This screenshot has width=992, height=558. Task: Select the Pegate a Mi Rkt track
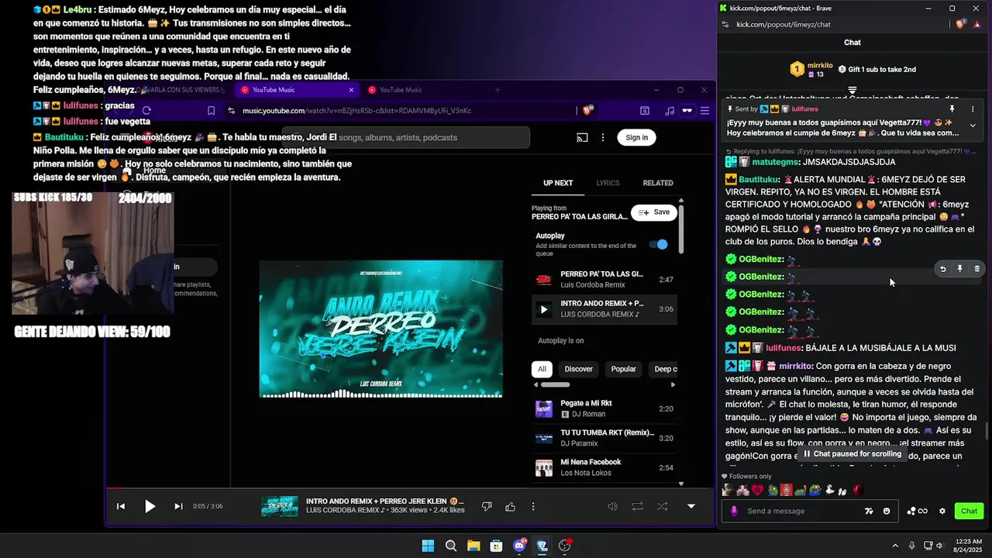tap(604, 408)
